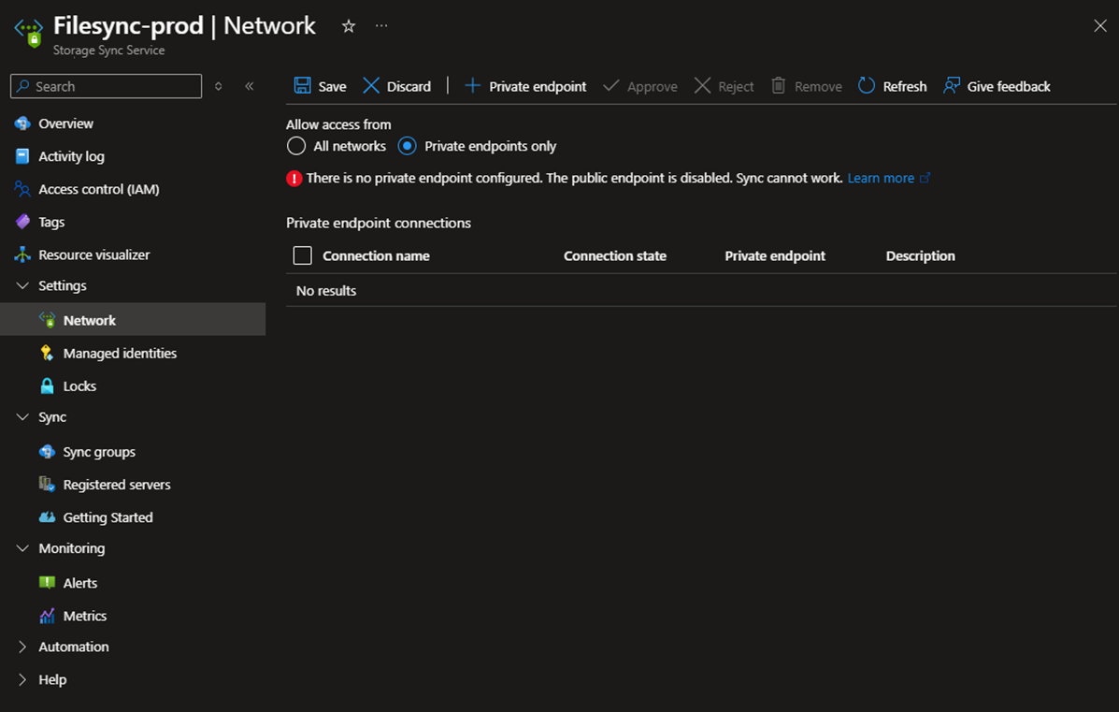The height and width of the screenshot is (712, 1119).
Task: Expand the Help section
Action: pyautogui.click(x=23, y=679)
